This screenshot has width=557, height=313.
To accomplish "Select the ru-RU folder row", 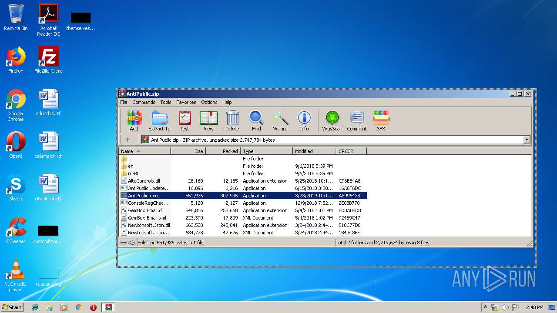I will (243, 173).
